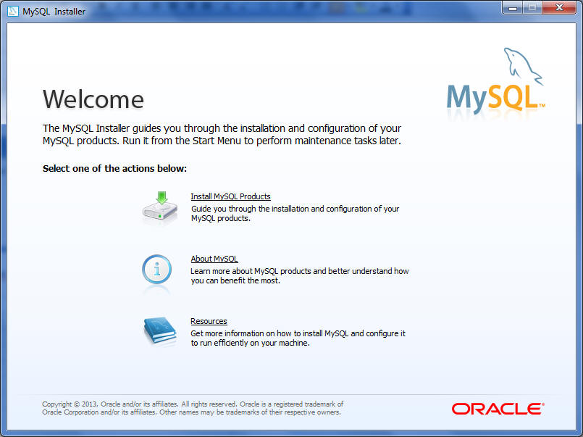Viewport: 583px width, 437px height.
Task: Click the Copyright 2013 Oracle notice text
Action: click(x=193, y=408)
